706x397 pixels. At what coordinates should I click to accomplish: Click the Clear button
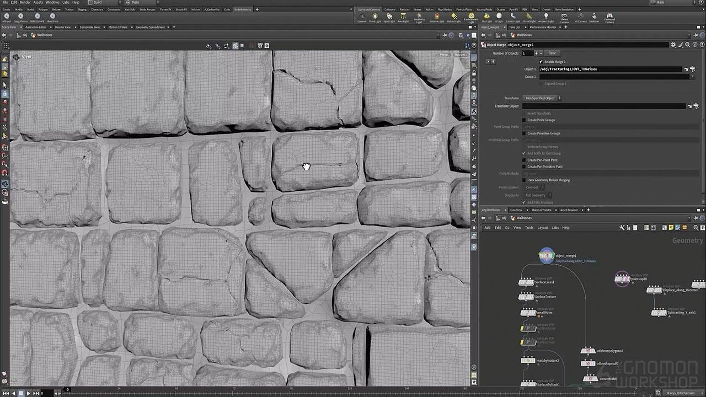(552, 53)
